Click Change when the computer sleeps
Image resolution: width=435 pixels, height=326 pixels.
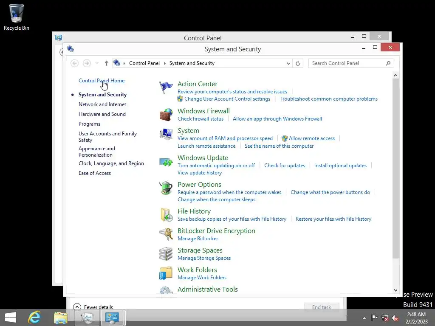click(216, 200)
